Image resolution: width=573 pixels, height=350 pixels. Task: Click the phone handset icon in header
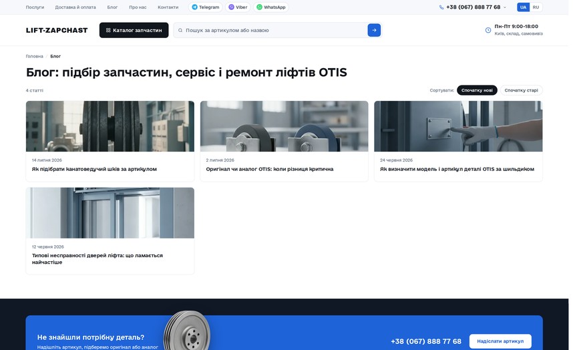pyautogui.click(x=441, y=7)
